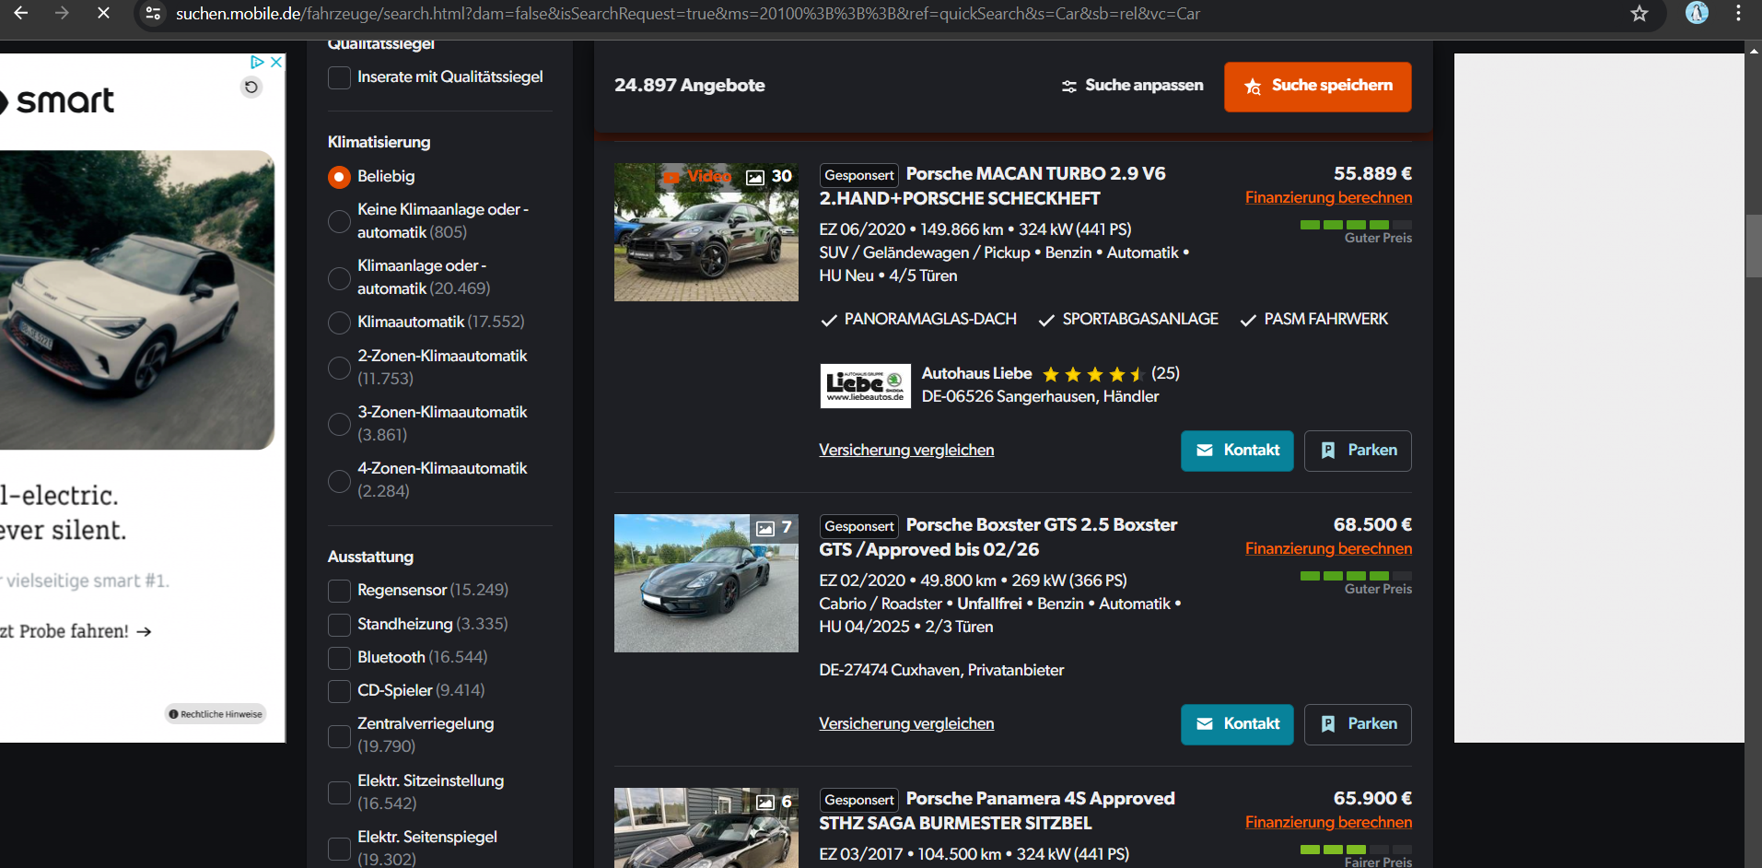Viewport: 1762px width, 868px height.
Task: Close the smart ad with the X icon
Action: [x=275, y=62]
